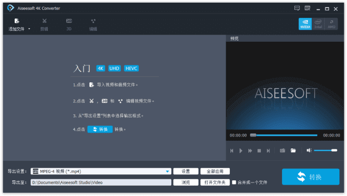This screenshot has height=196, width=347.
Task: Open the snapshot folder icon
Action: pos(293,151)
